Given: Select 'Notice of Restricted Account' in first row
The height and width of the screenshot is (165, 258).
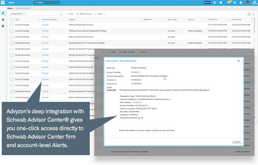Looking at the screenshot, I should coord(81,25).
